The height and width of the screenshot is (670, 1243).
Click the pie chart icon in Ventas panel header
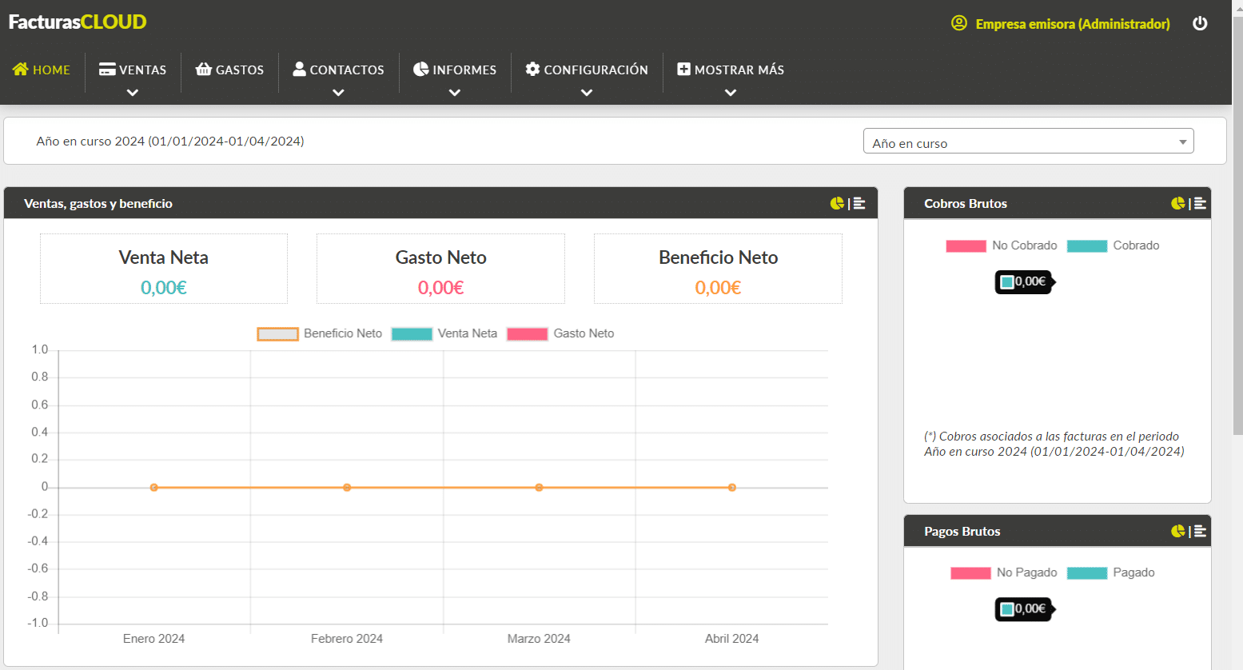coord(837,203)
